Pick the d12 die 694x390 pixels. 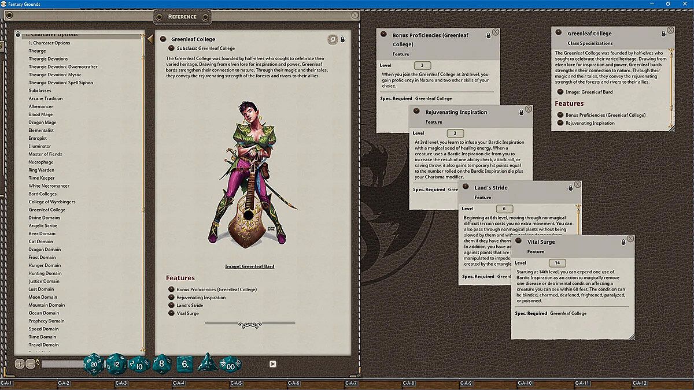point(116,364)
